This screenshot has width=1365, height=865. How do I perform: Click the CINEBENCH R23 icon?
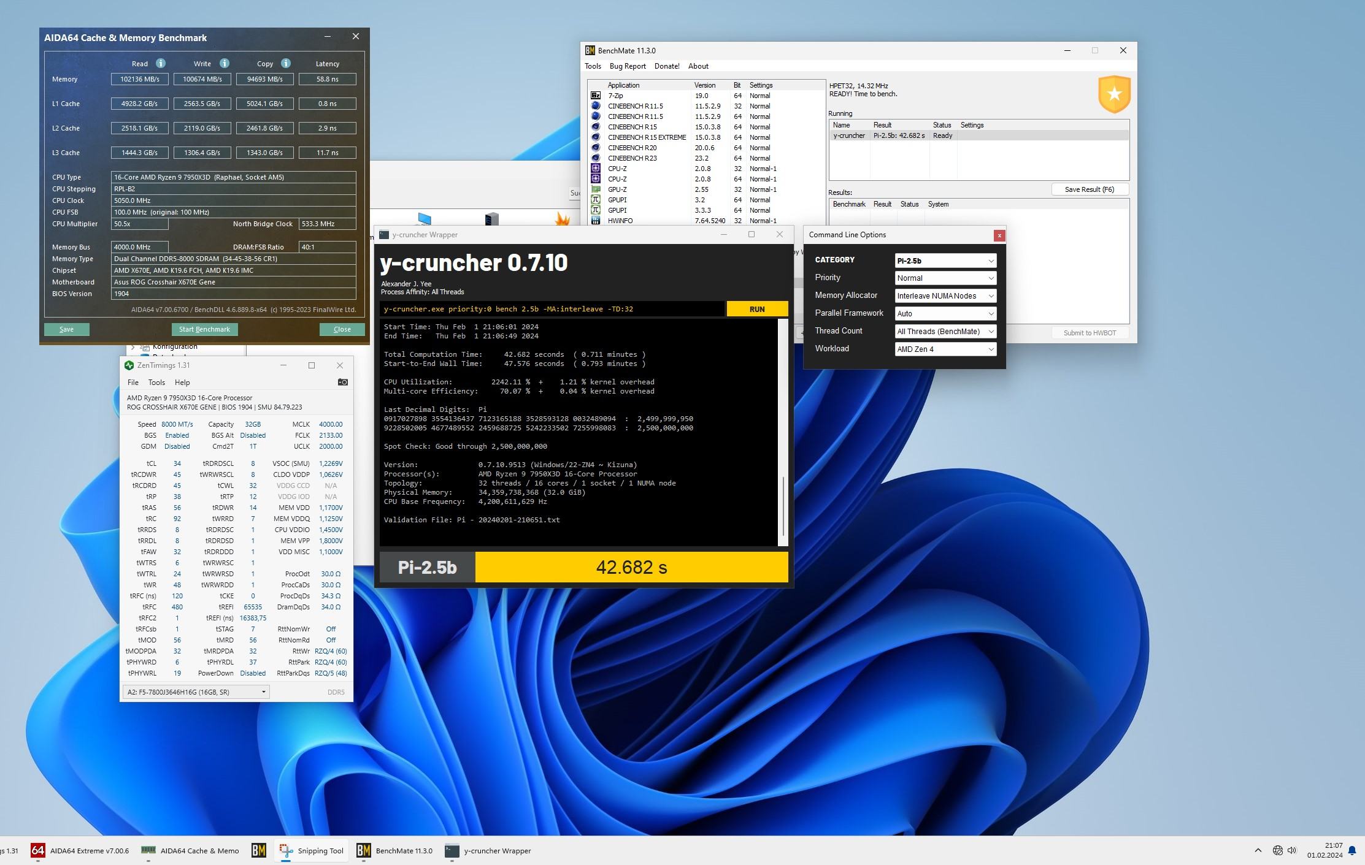[x=595, y=158]
